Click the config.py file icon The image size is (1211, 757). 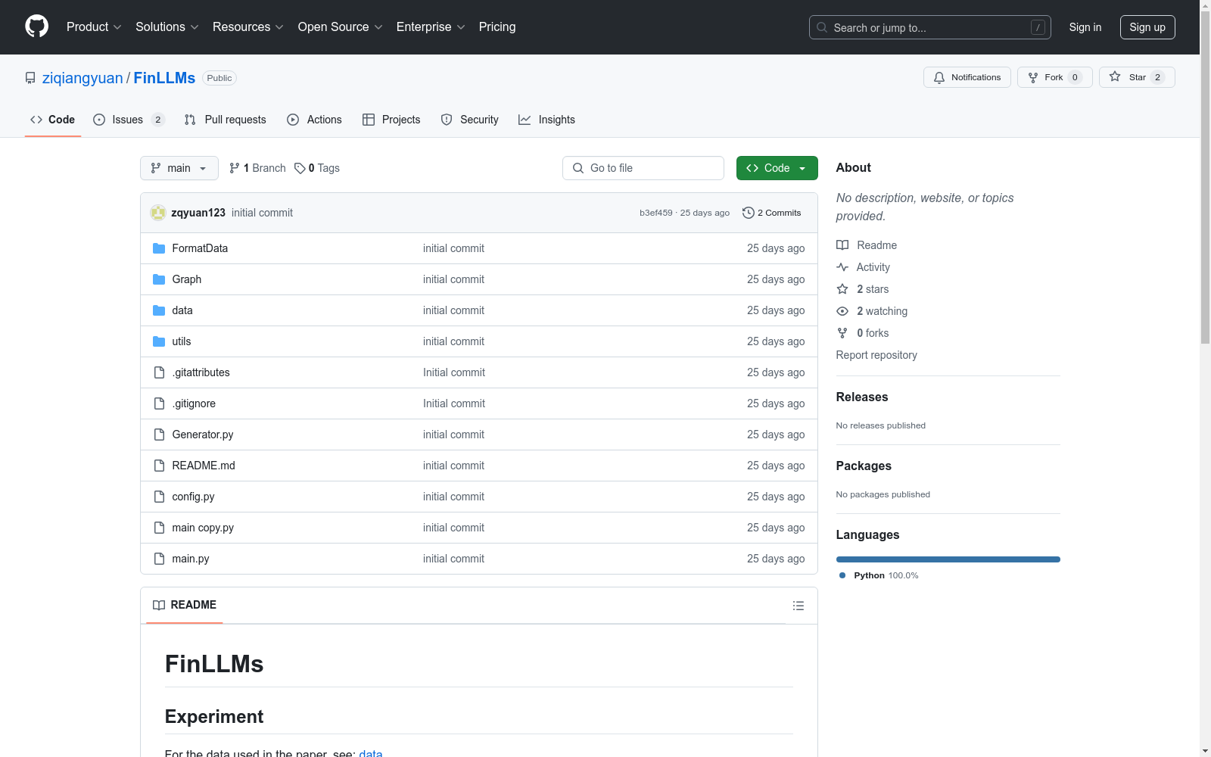click(159, 497)
